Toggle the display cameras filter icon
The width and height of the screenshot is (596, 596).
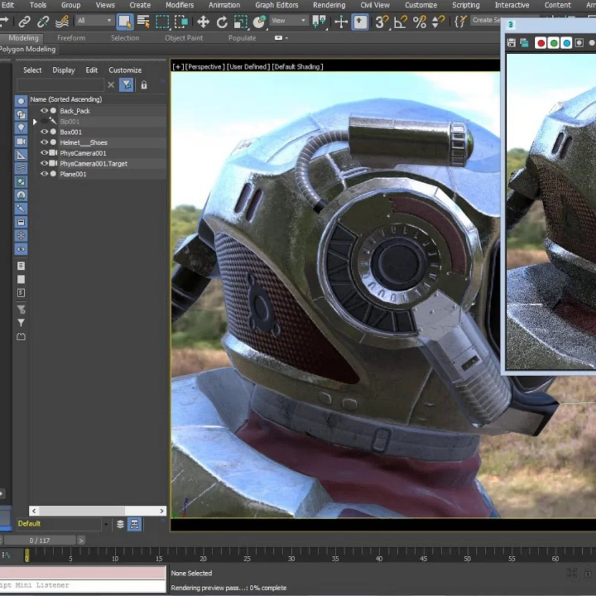[x=21, y=141]
